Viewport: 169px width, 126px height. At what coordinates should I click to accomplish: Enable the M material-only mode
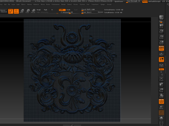point(52,10)
